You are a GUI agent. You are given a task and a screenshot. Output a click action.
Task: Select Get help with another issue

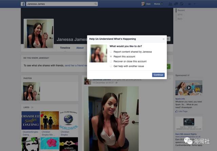click(x=111, y=66)
